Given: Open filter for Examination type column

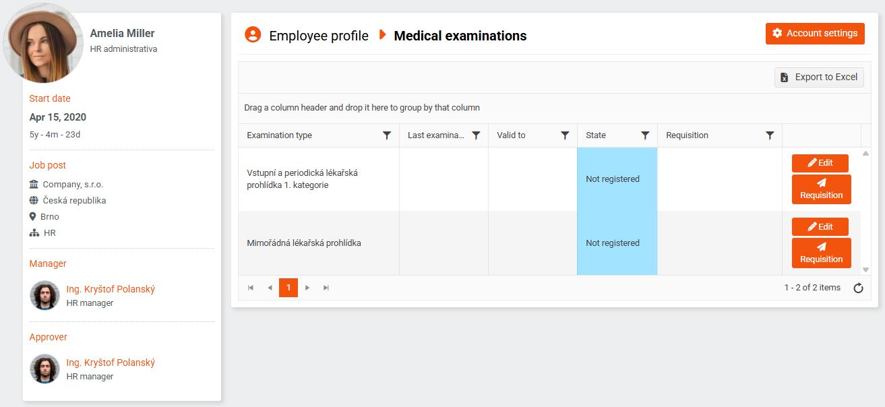Looking at the screenshot, I should pos(387,135).
